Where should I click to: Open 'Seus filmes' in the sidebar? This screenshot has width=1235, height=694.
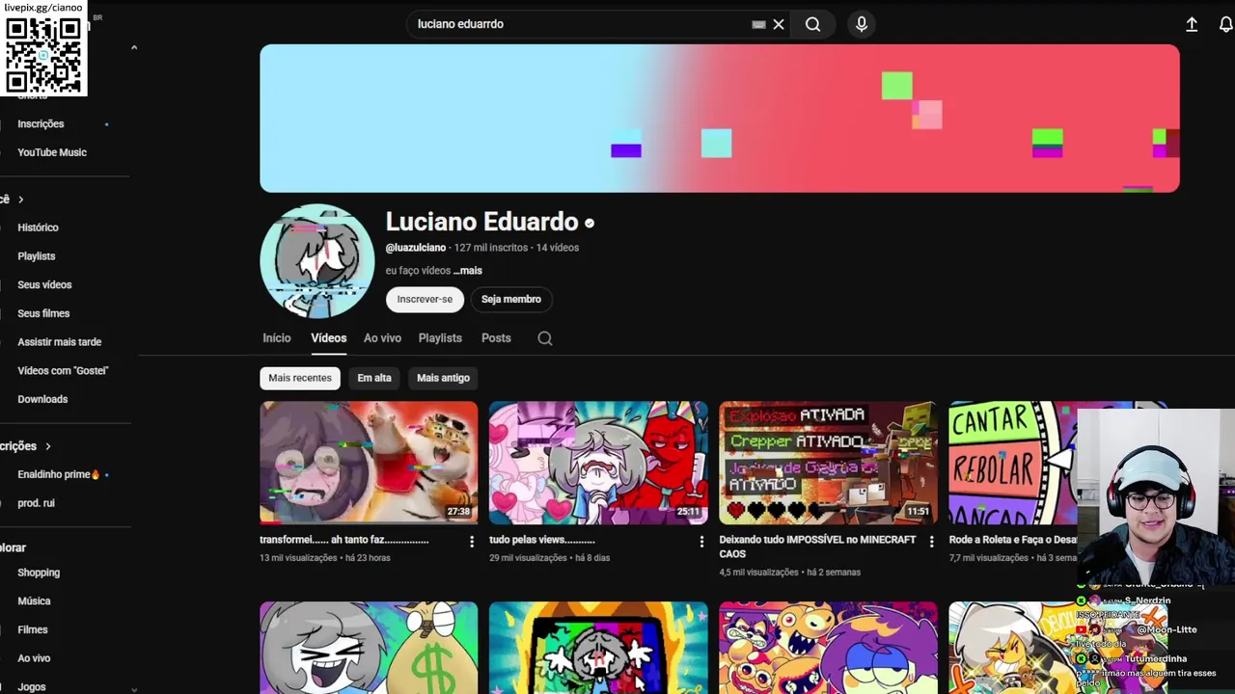coord(43,313)
